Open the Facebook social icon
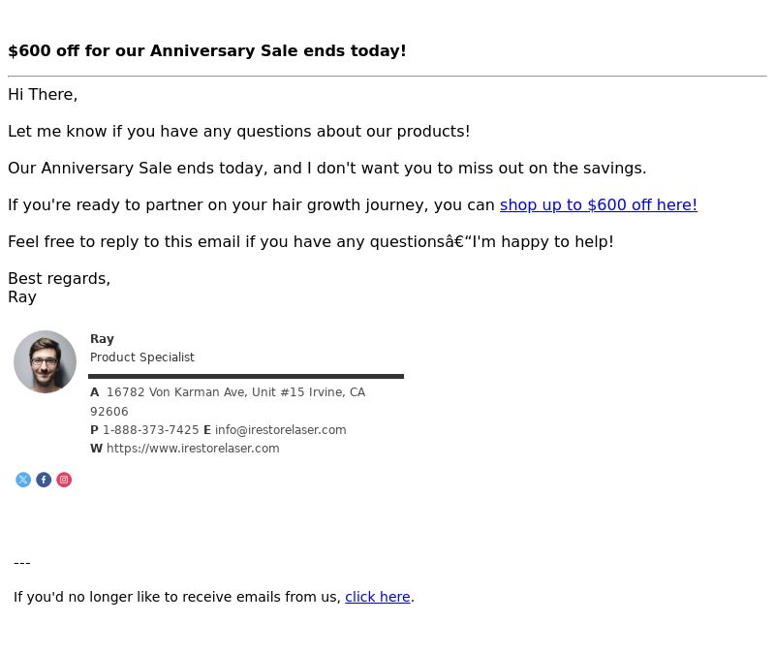This screenshot has height=653, width=775. tap(44, 480)
